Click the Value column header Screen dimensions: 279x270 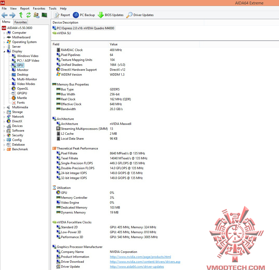(x=154, y=44)
